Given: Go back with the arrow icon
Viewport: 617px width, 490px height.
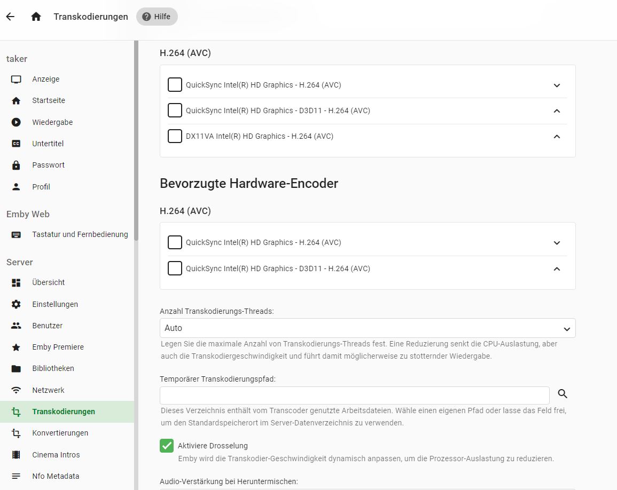Looking at the screenshot, I should tap(10, 17).
